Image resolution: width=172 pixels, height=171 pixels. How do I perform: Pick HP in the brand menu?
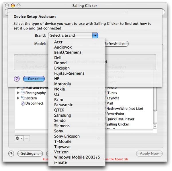(x=77, y=79)
